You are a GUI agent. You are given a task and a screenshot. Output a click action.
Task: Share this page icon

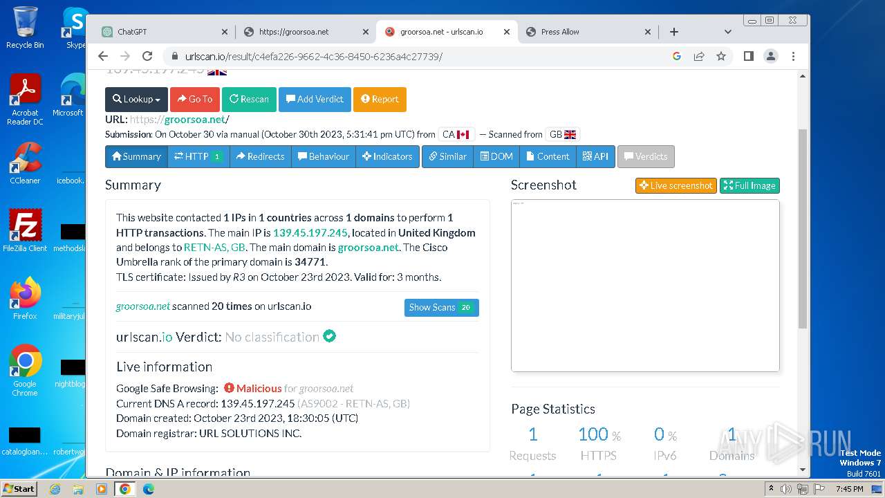click(x=699, y=57)
